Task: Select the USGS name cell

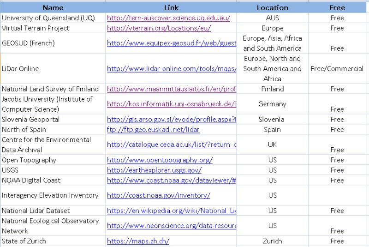Action: pos(53,170)
